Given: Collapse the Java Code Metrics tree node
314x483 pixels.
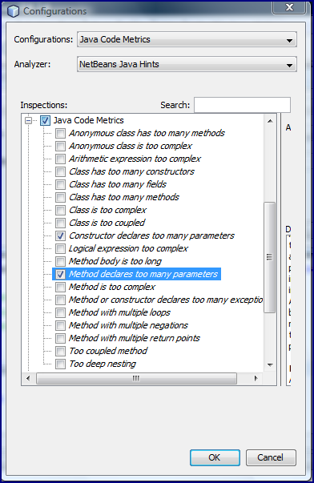Looking at the screenshot, I should point(28,120).
